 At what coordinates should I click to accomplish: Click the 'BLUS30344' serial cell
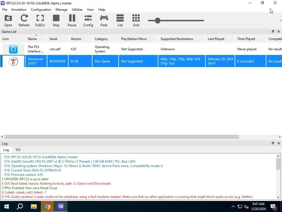(x=58, y=61)
